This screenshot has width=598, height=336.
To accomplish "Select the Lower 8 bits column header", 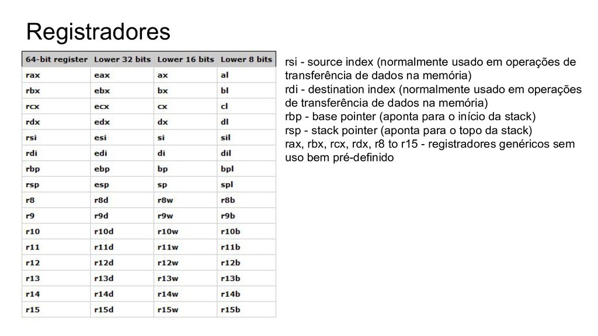I will coord(246,60).
